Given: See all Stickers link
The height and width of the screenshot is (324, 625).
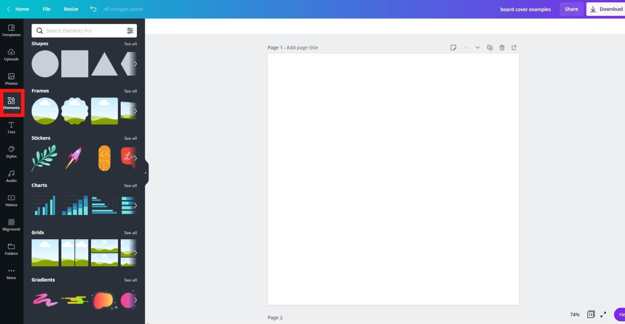Looking at the screenshot, I should [130, 138].
